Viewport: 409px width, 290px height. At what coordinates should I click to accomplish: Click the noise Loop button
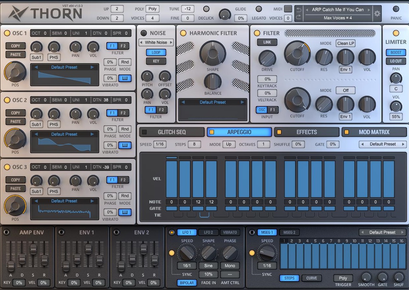156,52
